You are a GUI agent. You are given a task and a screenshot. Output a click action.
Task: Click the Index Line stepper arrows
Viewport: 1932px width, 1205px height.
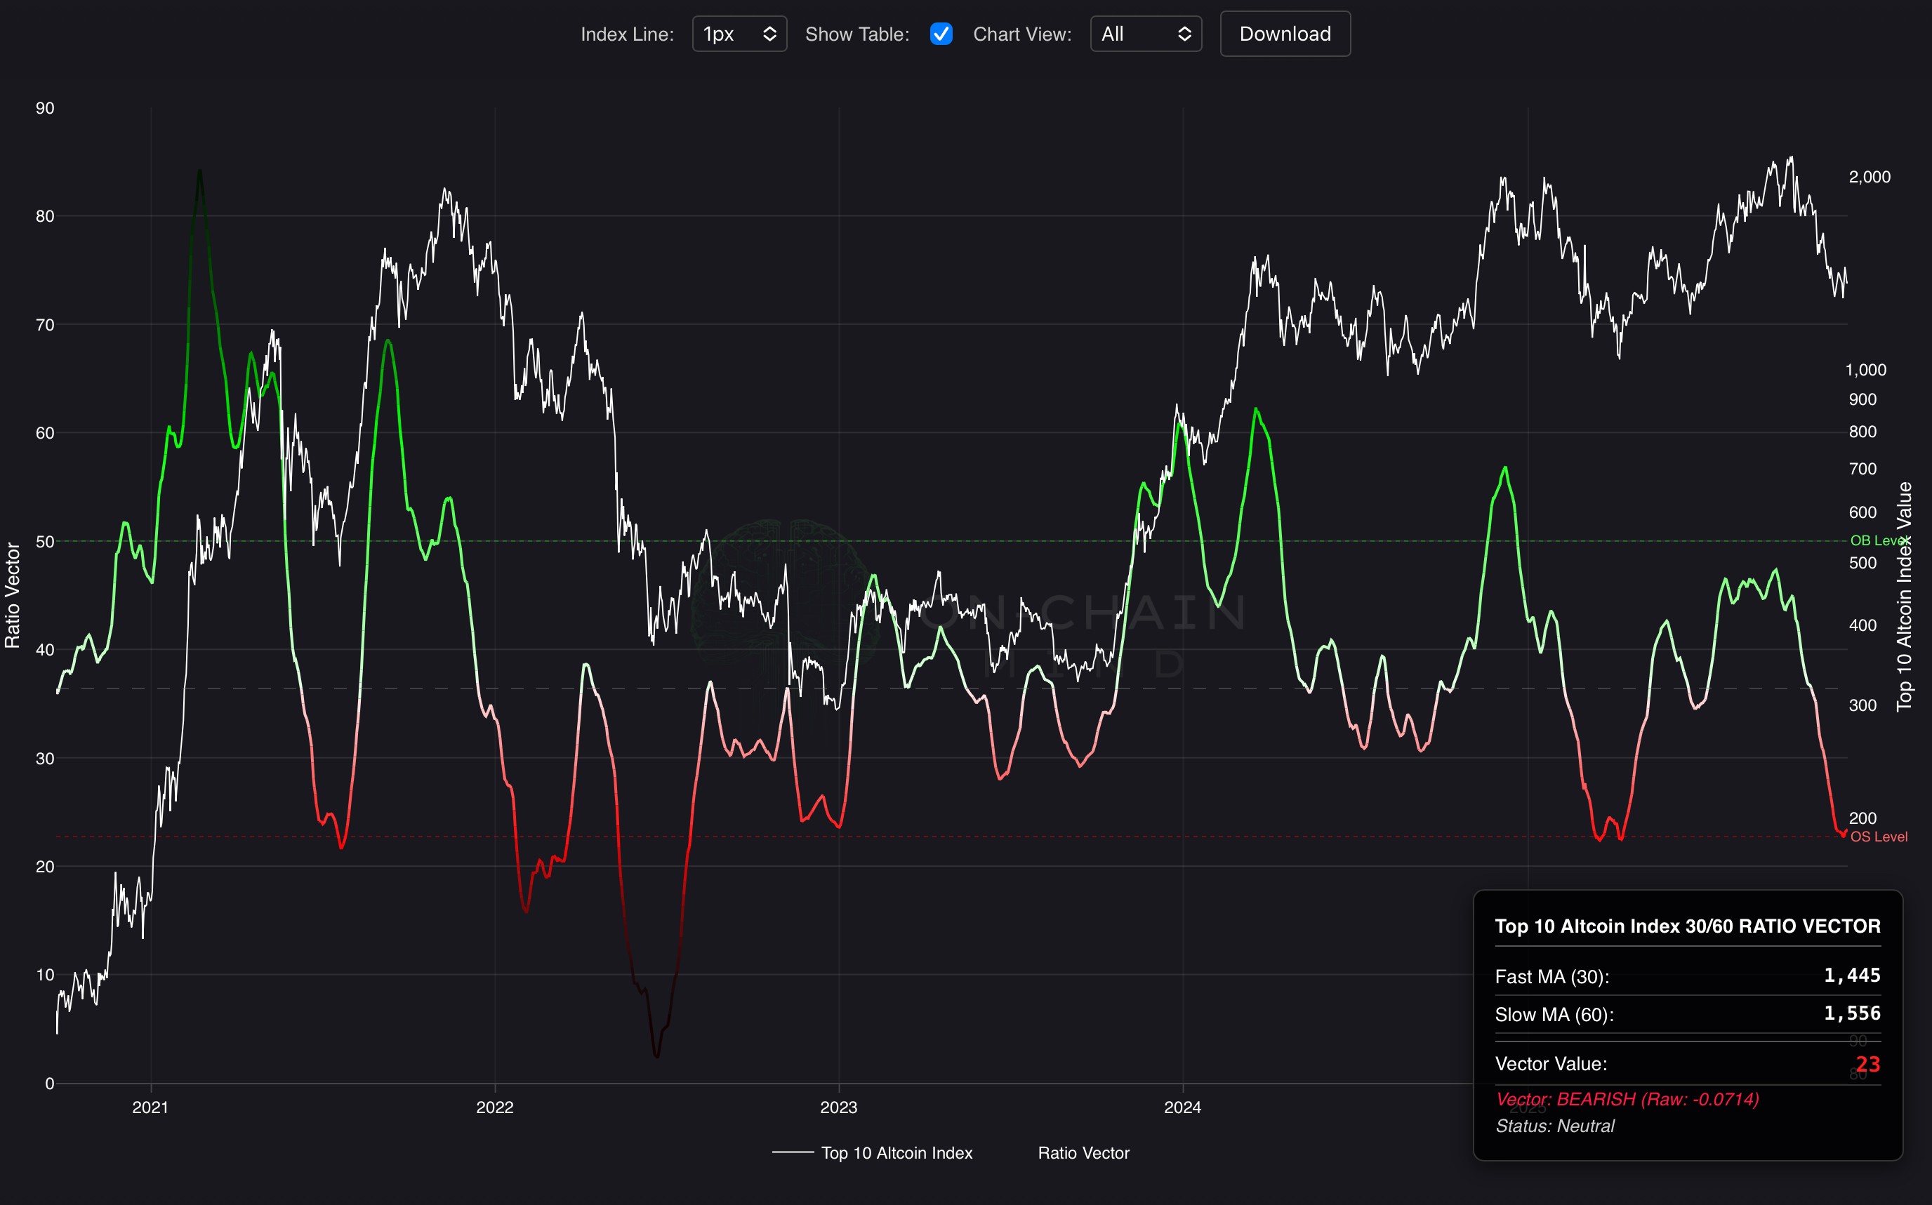[769, 34]
